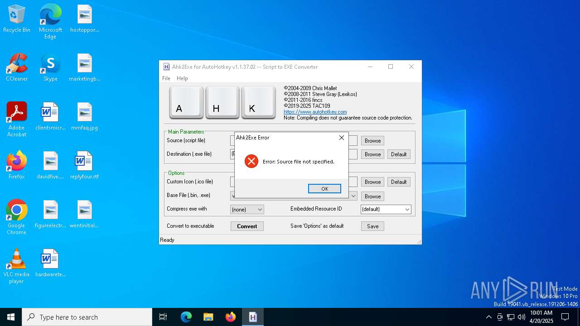Open Compress exe with dropdown
The image size is (580, 326).
point(247,210)
